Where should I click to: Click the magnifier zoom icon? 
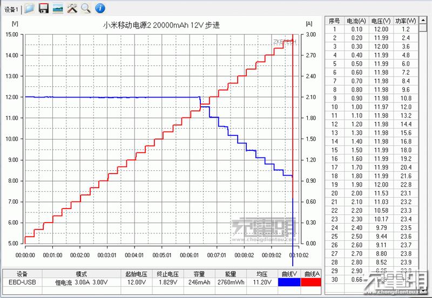tap(86, 9)
